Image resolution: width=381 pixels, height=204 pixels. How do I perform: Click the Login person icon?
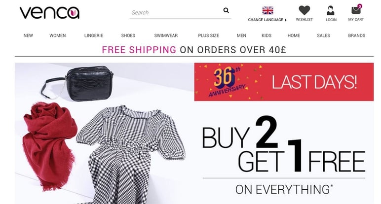tap(331, 11)
